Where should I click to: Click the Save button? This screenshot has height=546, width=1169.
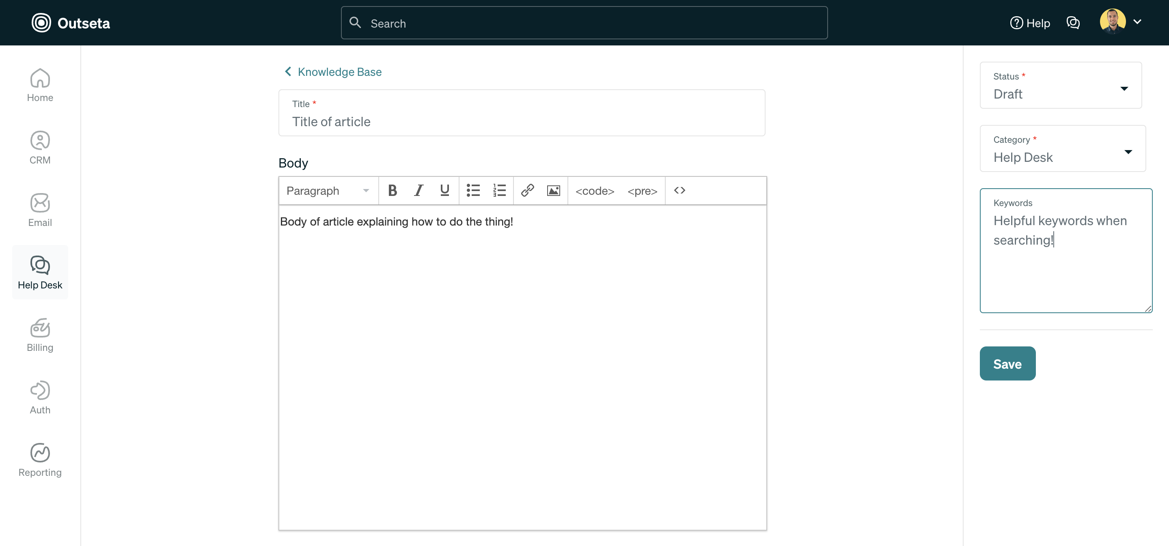point(1007,363)
